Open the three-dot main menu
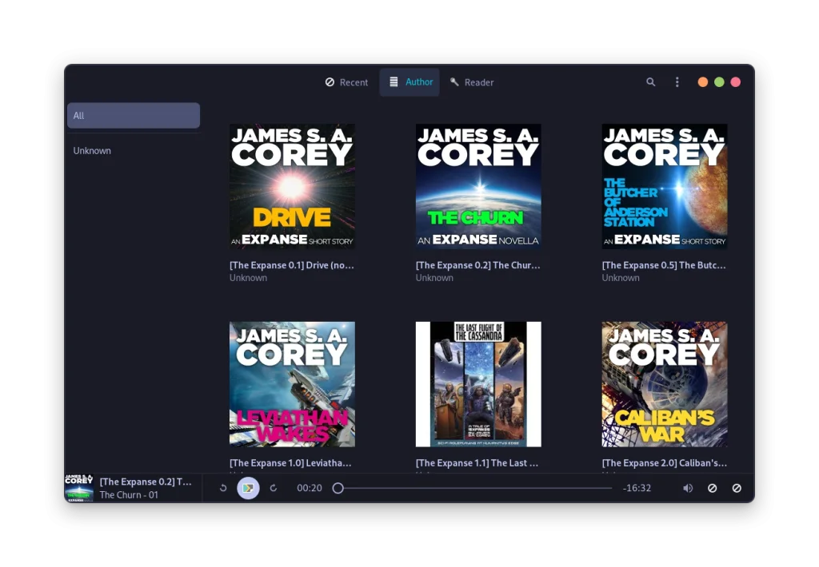 coord(677,82)
